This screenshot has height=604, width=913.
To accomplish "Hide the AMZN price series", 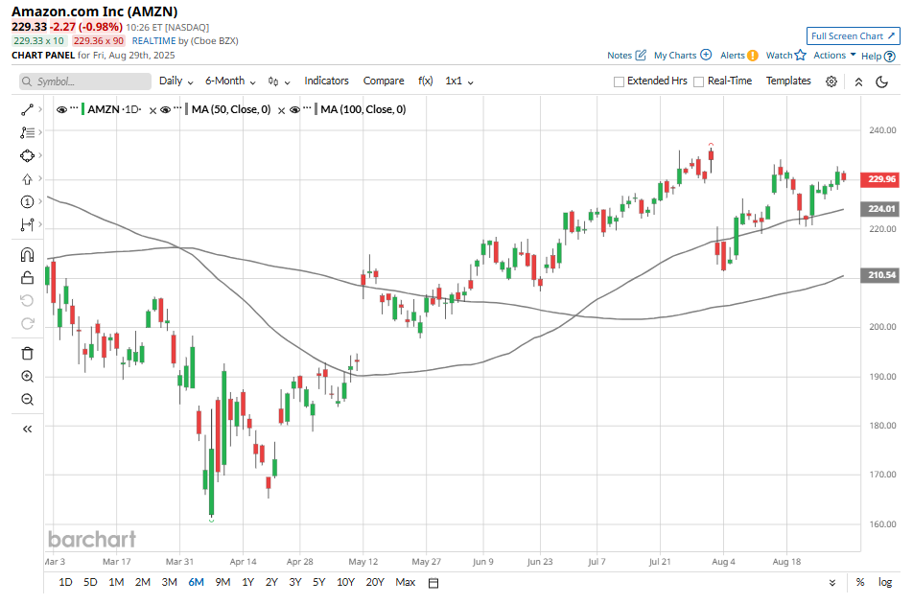I will point(61,109).
